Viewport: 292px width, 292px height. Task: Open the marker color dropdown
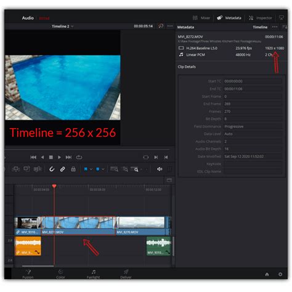coord(103,169)
